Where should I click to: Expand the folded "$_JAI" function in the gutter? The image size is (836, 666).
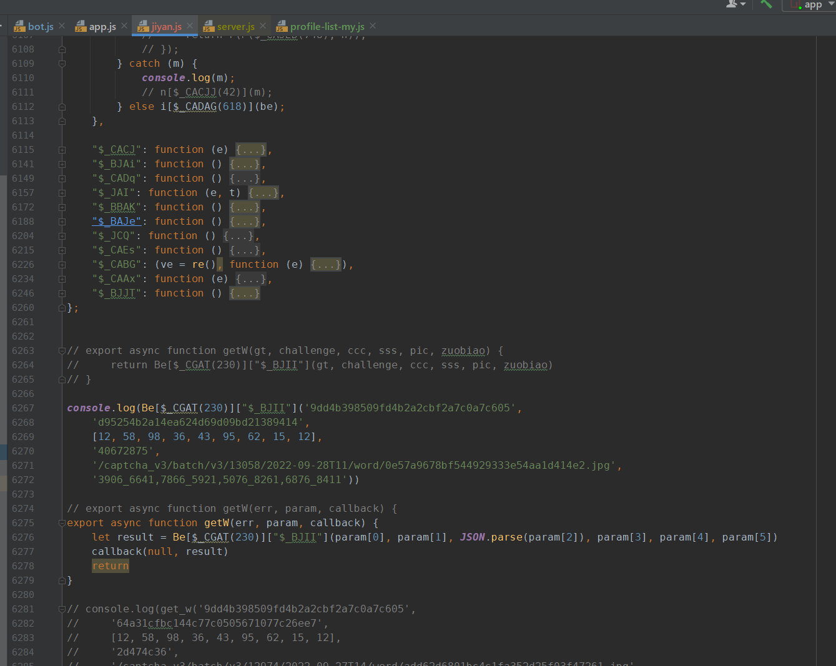(x=62, y=193)
